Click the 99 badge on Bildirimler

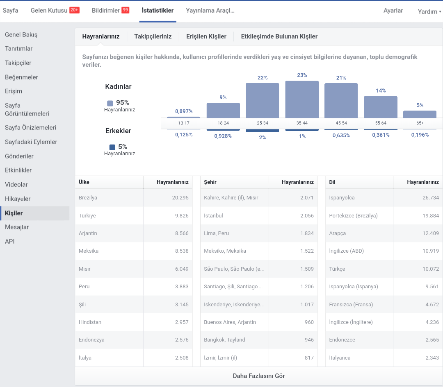point(126,10)
